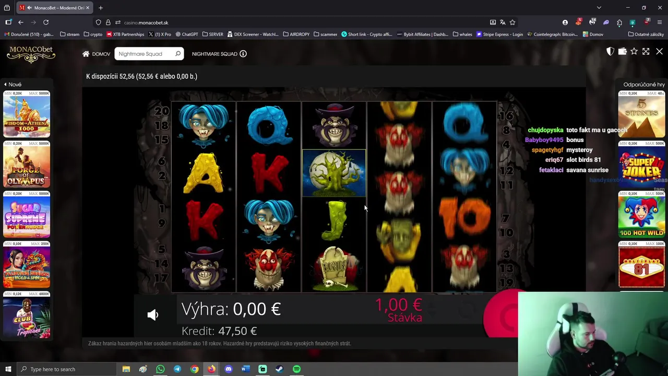The image size is (668, 376).
Task: Open the Bybit Affiliates bookmark
Action: [423, 34]
